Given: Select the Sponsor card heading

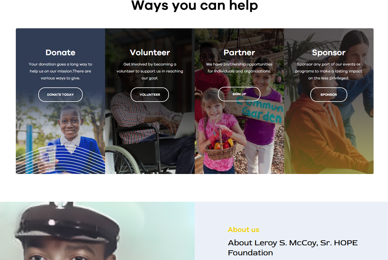Looking at the screenshot, I should coord(329,52).
